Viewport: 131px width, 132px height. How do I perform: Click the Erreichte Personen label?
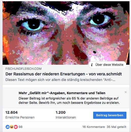coord(20,118)
